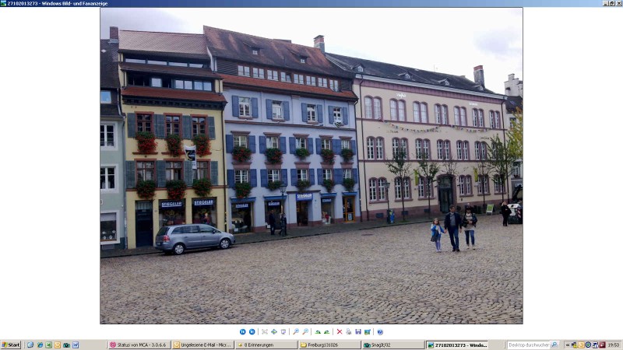Start the slideshow
The height and width of the screenshot is (350, 623).
(282, 331)
